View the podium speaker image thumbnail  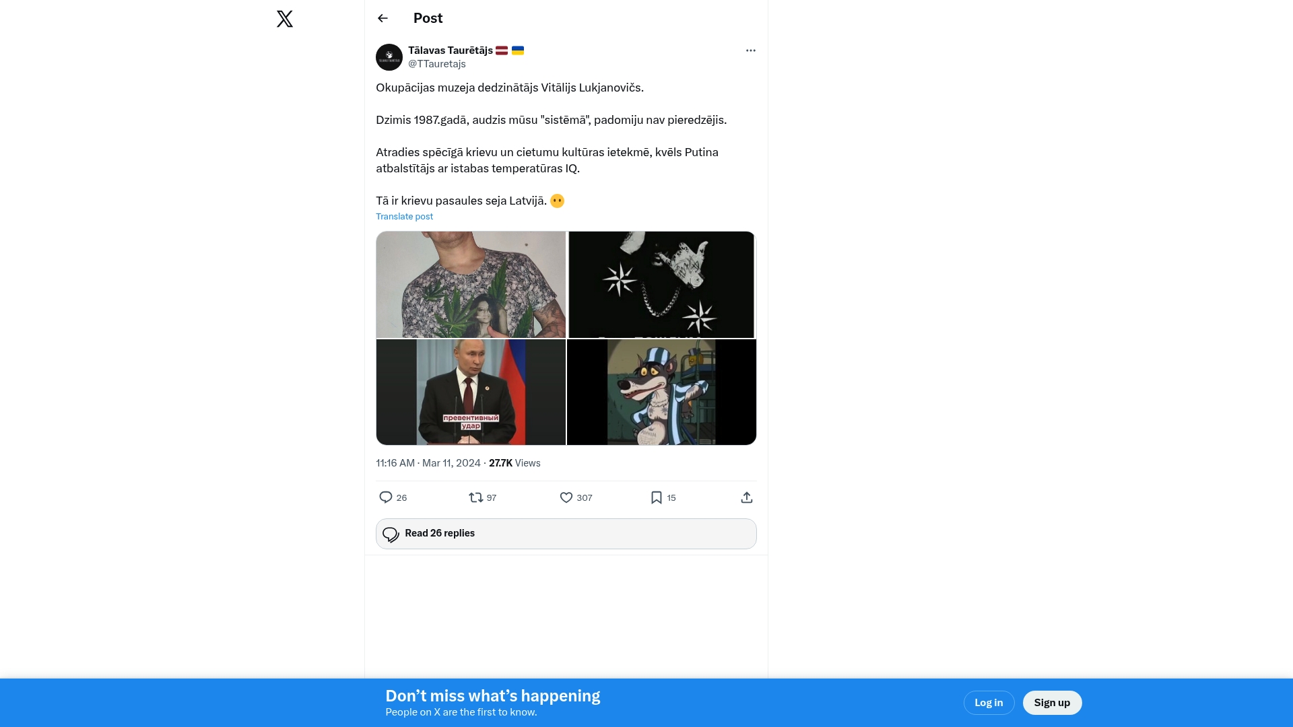click(x=471, y=392)
